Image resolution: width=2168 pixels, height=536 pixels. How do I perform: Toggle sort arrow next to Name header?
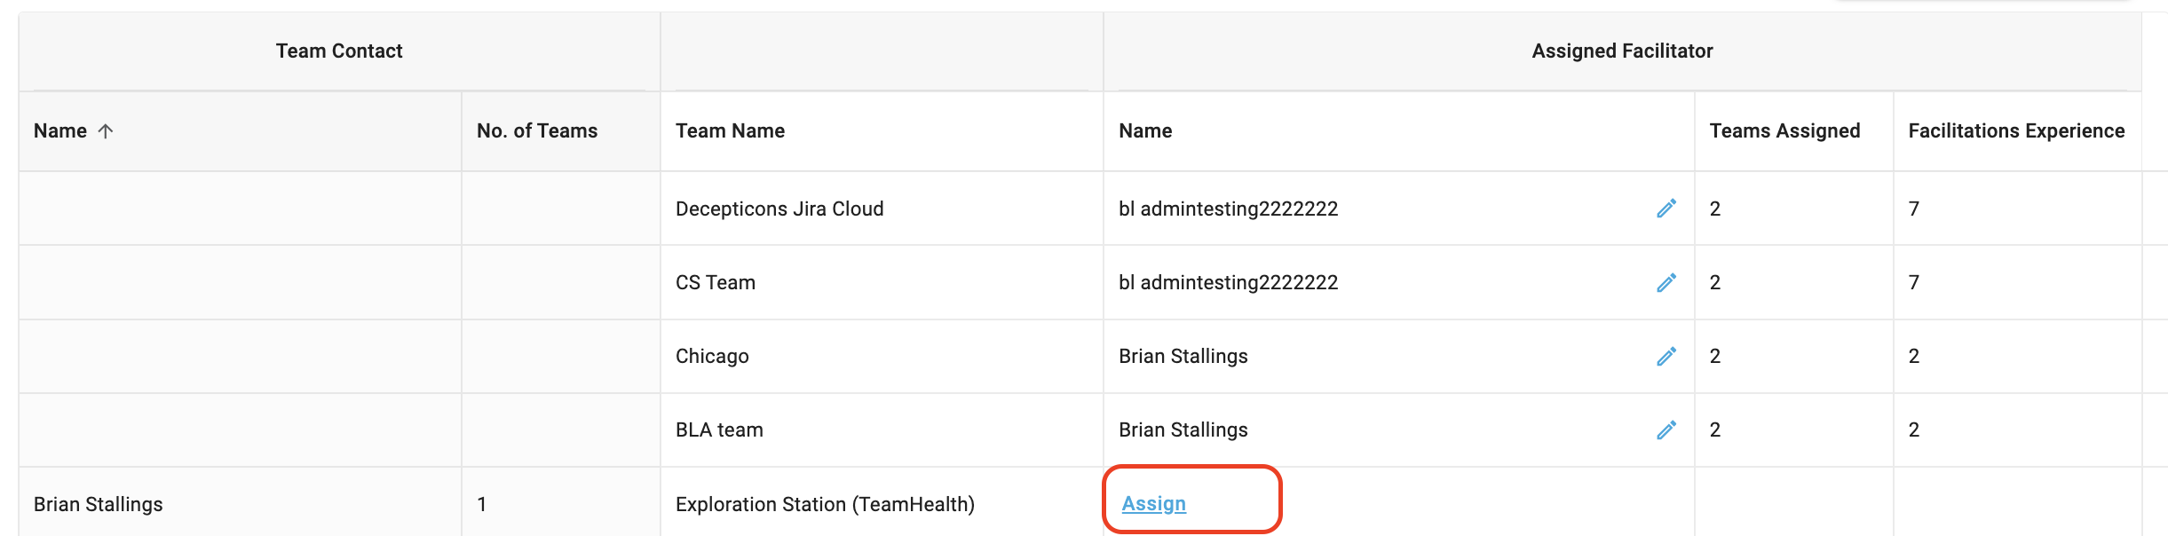coord(106,131)
